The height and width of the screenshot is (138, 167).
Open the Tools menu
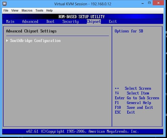click(x=39, y=11)
